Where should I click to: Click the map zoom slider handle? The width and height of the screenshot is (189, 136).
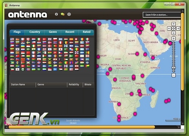(x=174, y=67)
